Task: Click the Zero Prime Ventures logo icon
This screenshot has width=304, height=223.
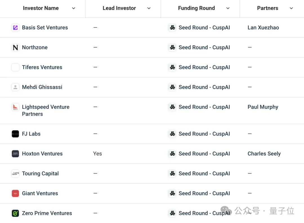Action: point(15,213)
